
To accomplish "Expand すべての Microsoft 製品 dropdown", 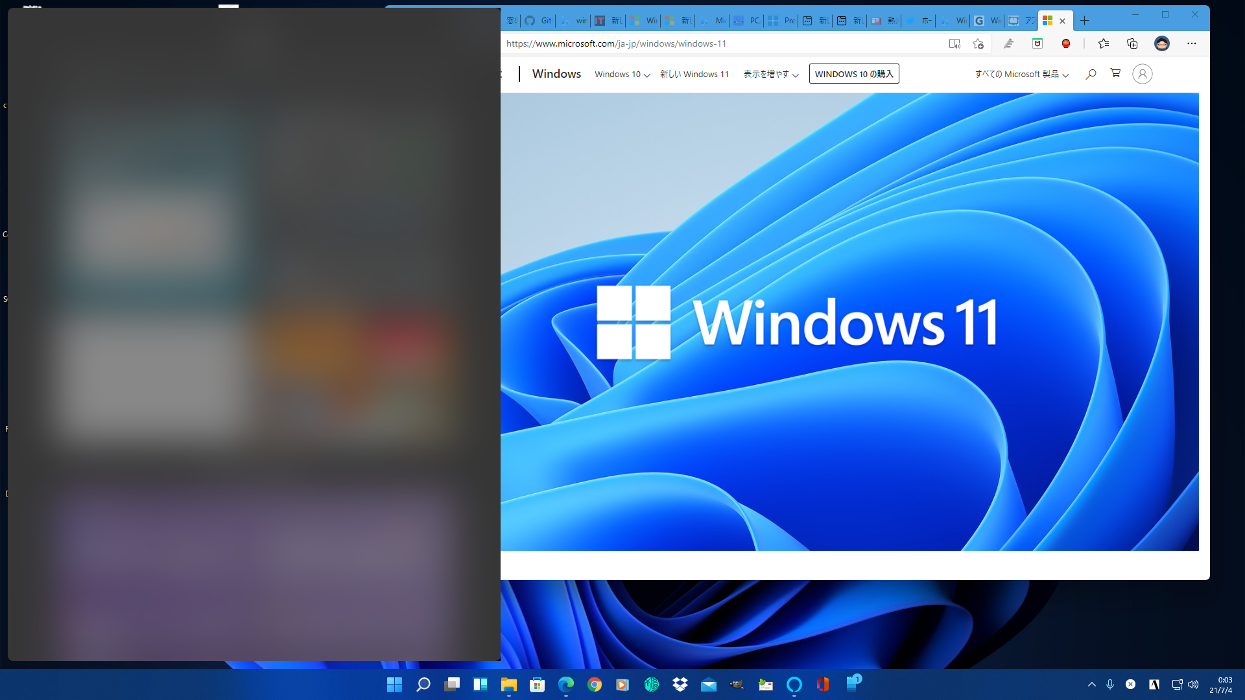I will [x=1022, y=75].
